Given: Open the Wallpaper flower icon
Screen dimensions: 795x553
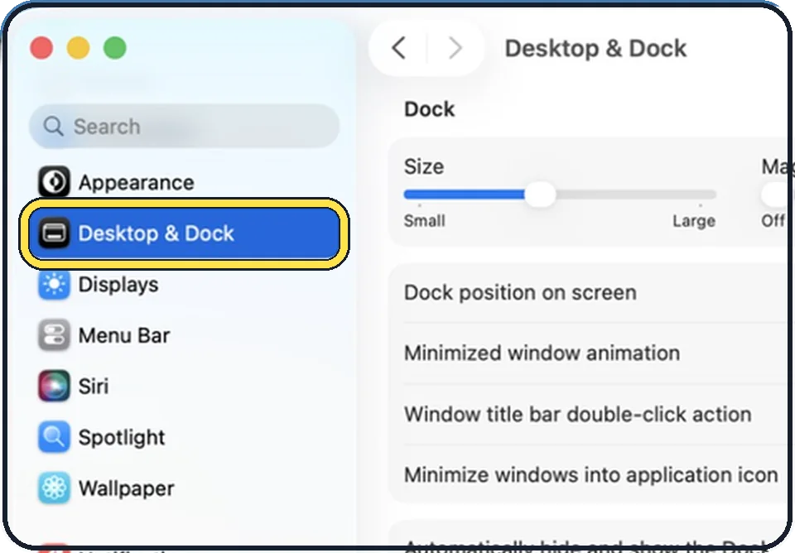Looking at the screenshot, I should pos(55,488).
